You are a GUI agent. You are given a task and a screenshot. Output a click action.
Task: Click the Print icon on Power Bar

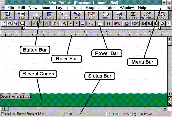click(x=22, y=24)
